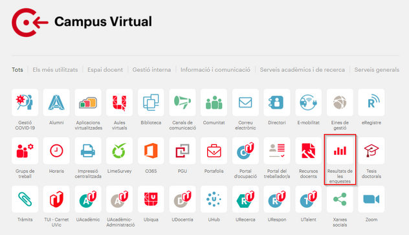Open Tesis doctorals graduation cap icon
The height and width of the screenshot is (235, 409).
coord(371,151)
